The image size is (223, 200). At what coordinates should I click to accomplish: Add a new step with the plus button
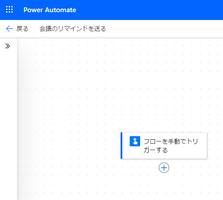click(x=164, y=167)
